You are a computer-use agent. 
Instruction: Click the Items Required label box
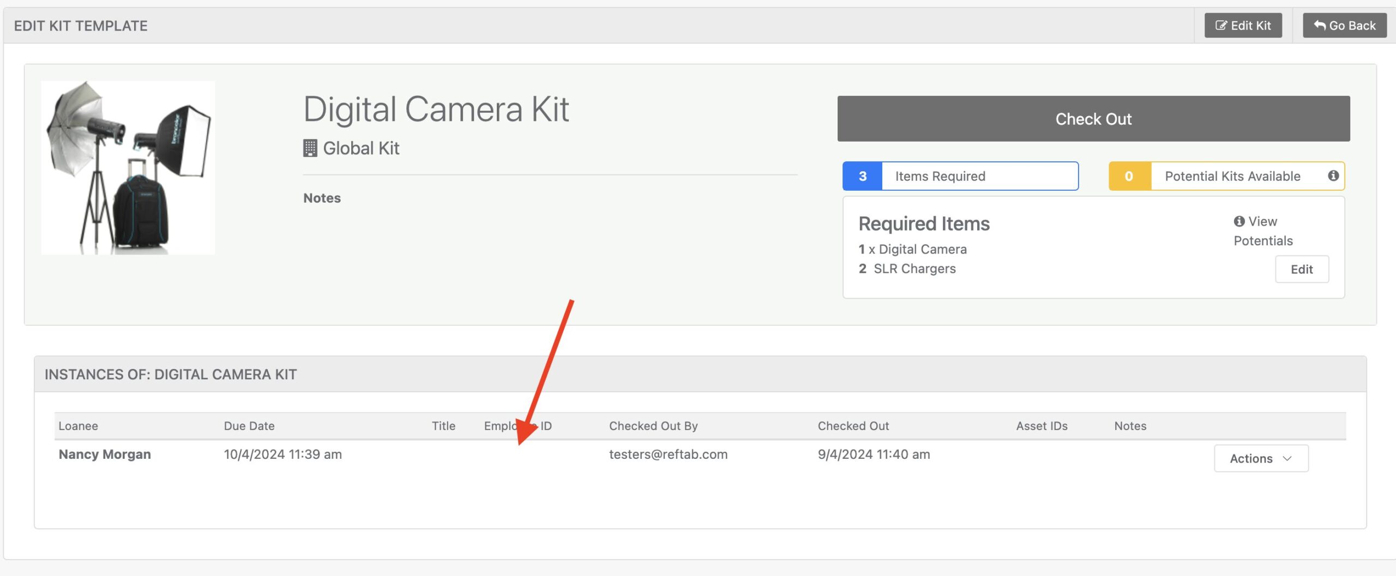(x=980, y=176)
